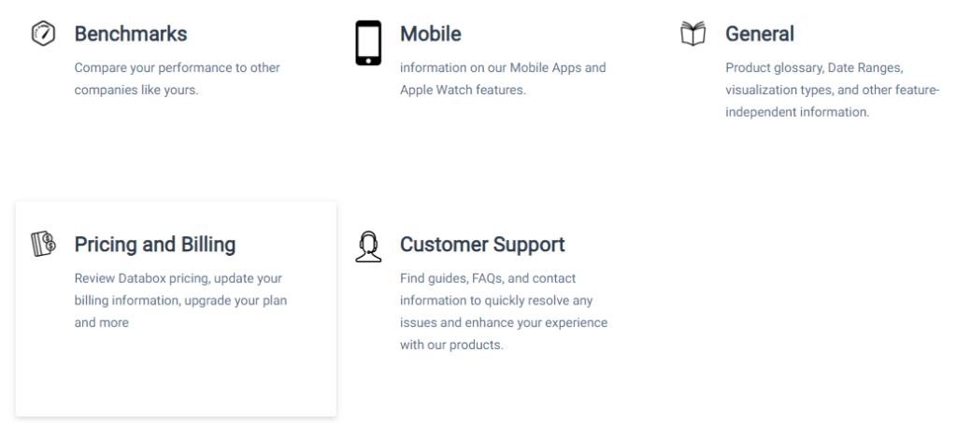This screenshot has width=957, height=423.
Task: Open the General category heading
Action: click(x=760, y=34)
